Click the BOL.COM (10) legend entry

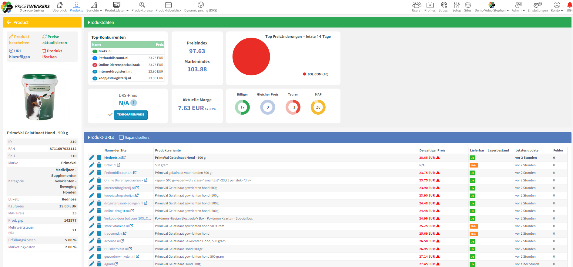coord(316,74)
